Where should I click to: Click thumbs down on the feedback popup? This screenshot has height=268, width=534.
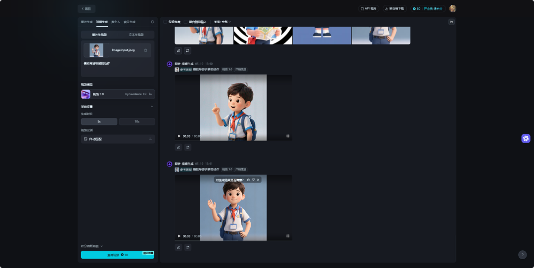[x=253, y=180]
